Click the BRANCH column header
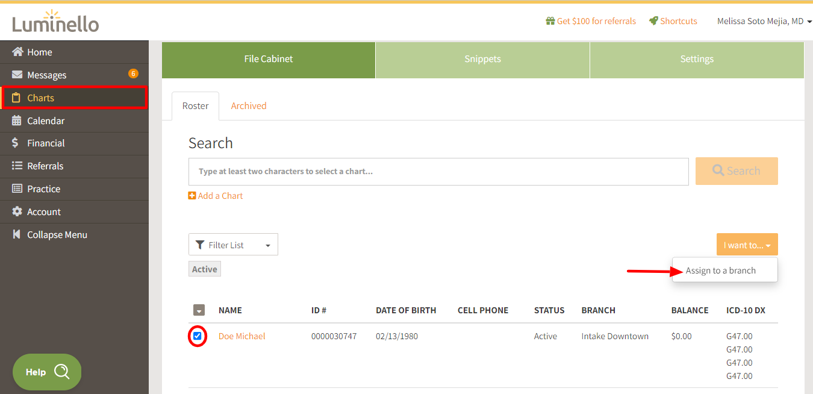The width and height of the screenshot is (813, 394). (599, 311)
